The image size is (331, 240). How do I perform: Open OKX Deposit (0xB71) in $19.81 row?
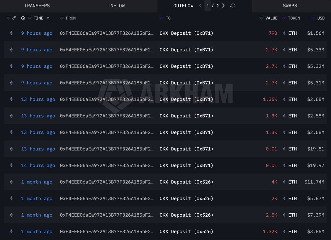pos(186,149)
